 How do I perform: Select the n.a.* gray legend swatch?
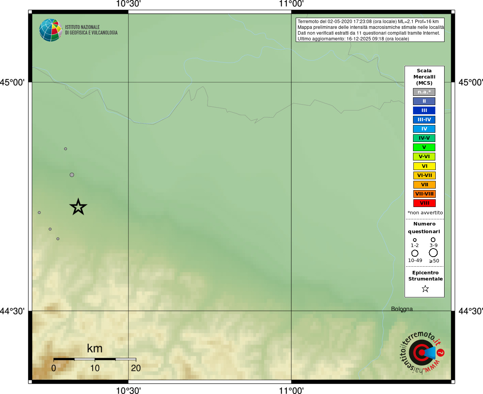(424, 92)
